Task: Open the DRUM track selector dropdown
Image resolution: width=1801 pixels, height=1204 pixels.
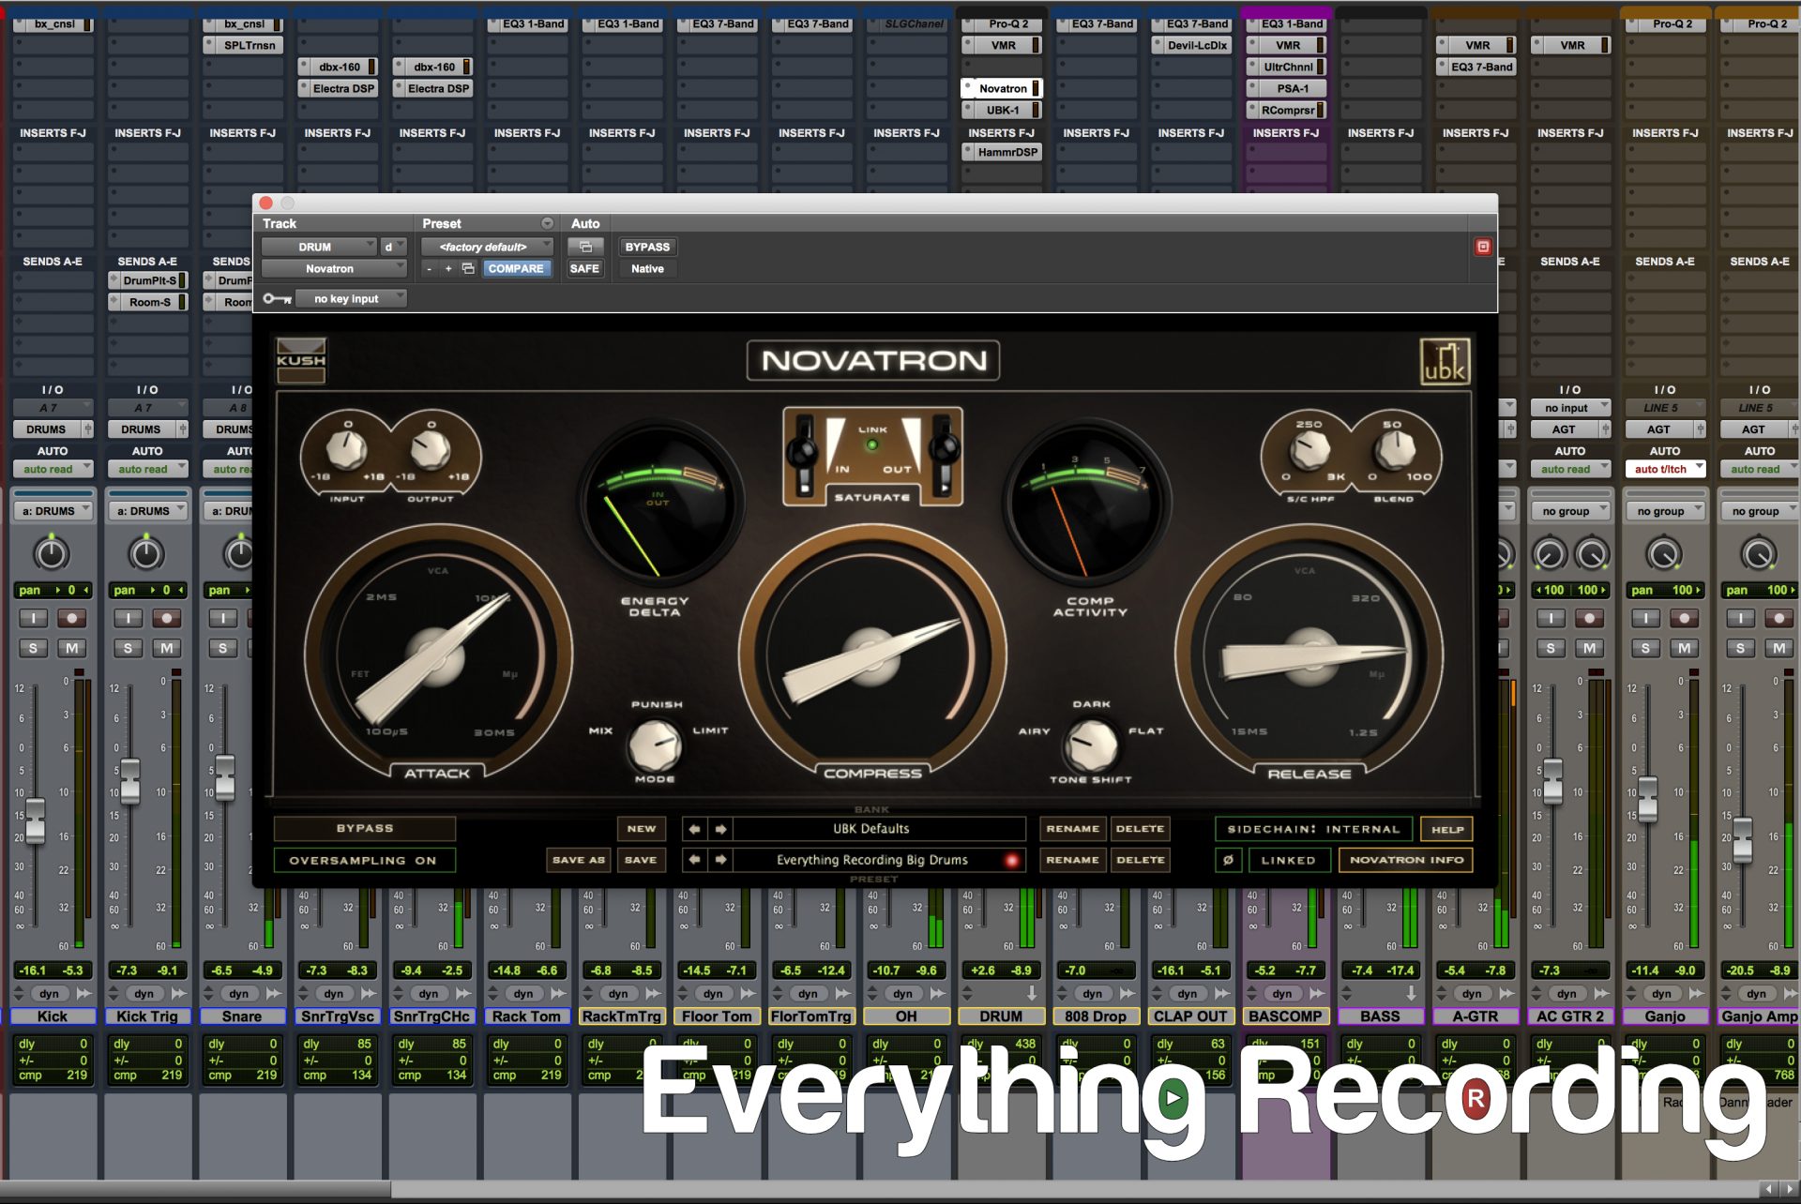Action: pyautogui.click(x=319, y=247)
